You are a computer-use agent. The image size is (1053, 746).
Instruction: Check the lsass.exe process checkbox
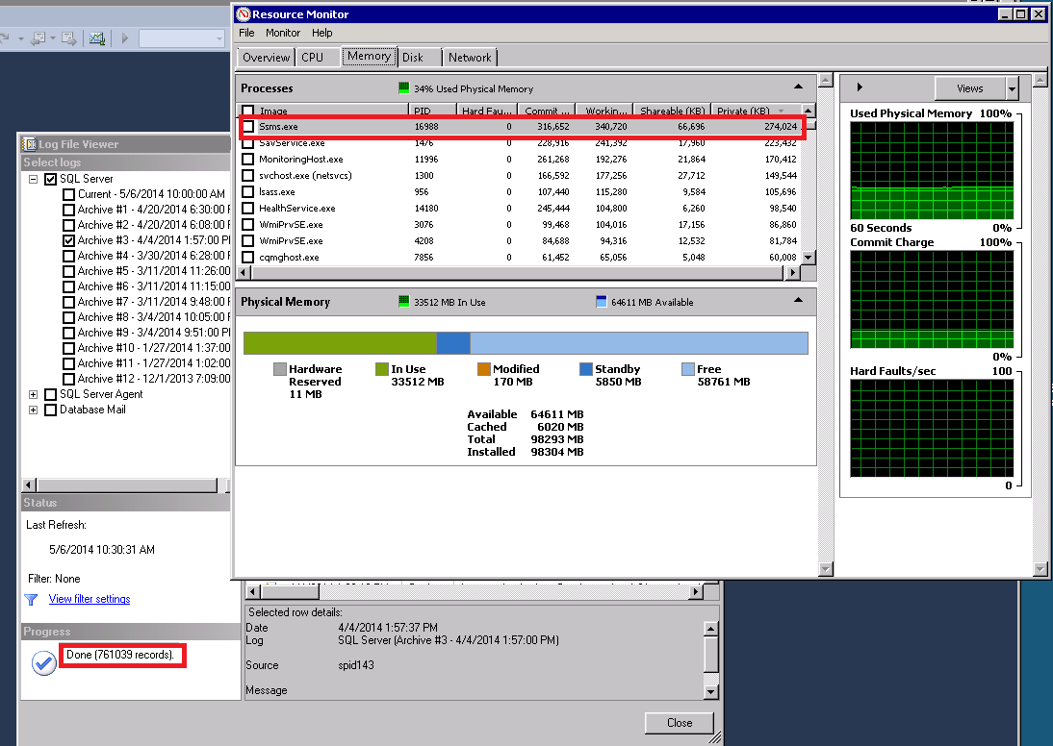[x=247, y=192]
